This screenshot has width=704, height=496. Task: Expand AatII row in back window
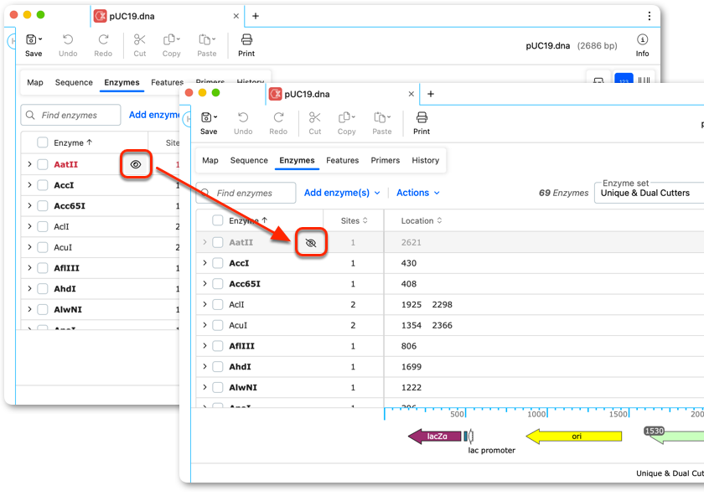pyautogui.click(x=29, y=164)
